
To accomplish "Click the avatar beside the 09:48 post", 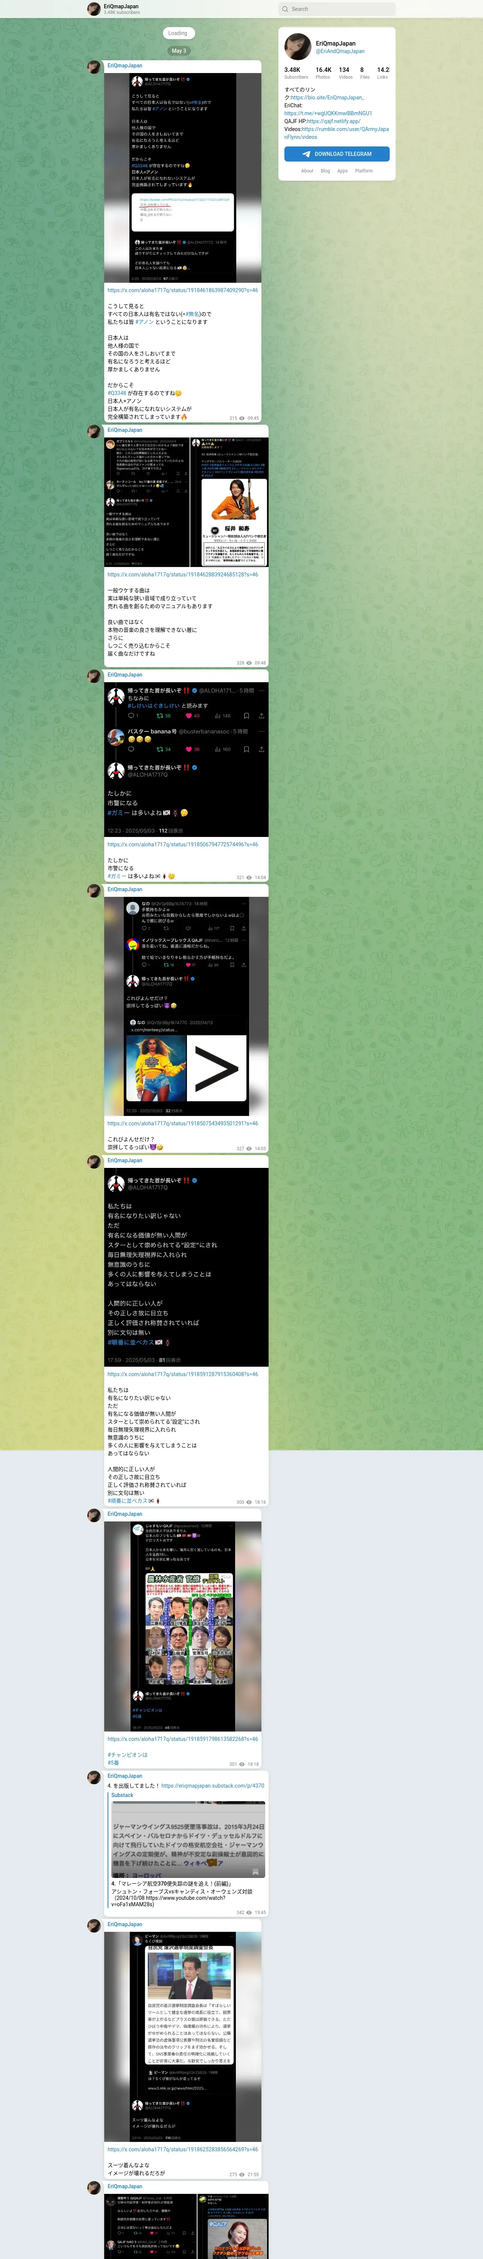I will coord(94,431).
